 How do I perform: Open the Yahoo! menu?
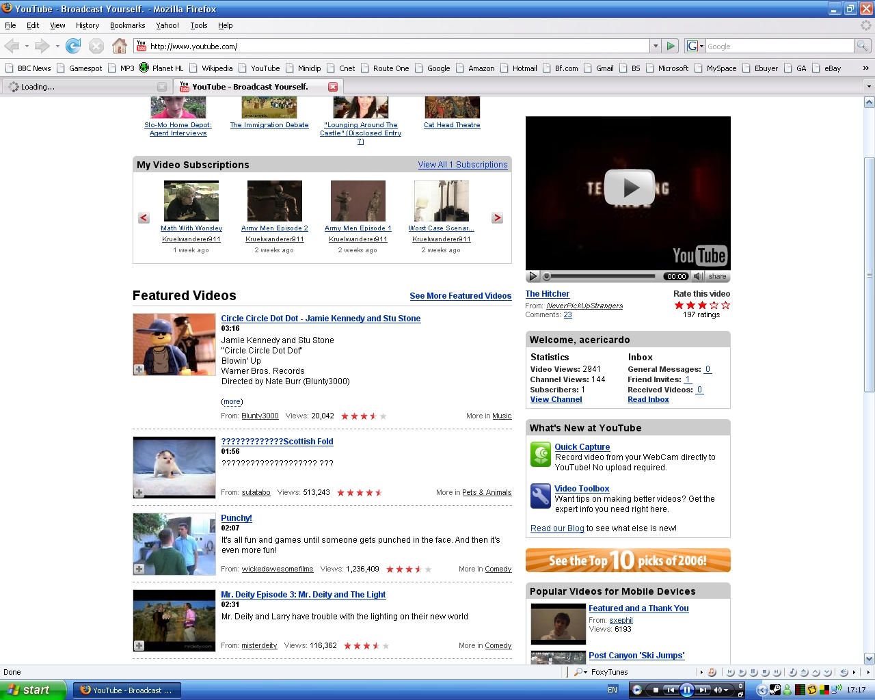[x=167, y=25]
